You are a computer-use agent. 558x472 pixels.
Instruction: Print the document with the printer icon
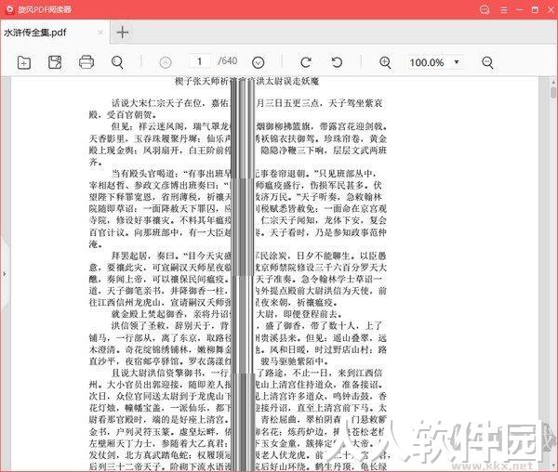click(x=86, y=62)
